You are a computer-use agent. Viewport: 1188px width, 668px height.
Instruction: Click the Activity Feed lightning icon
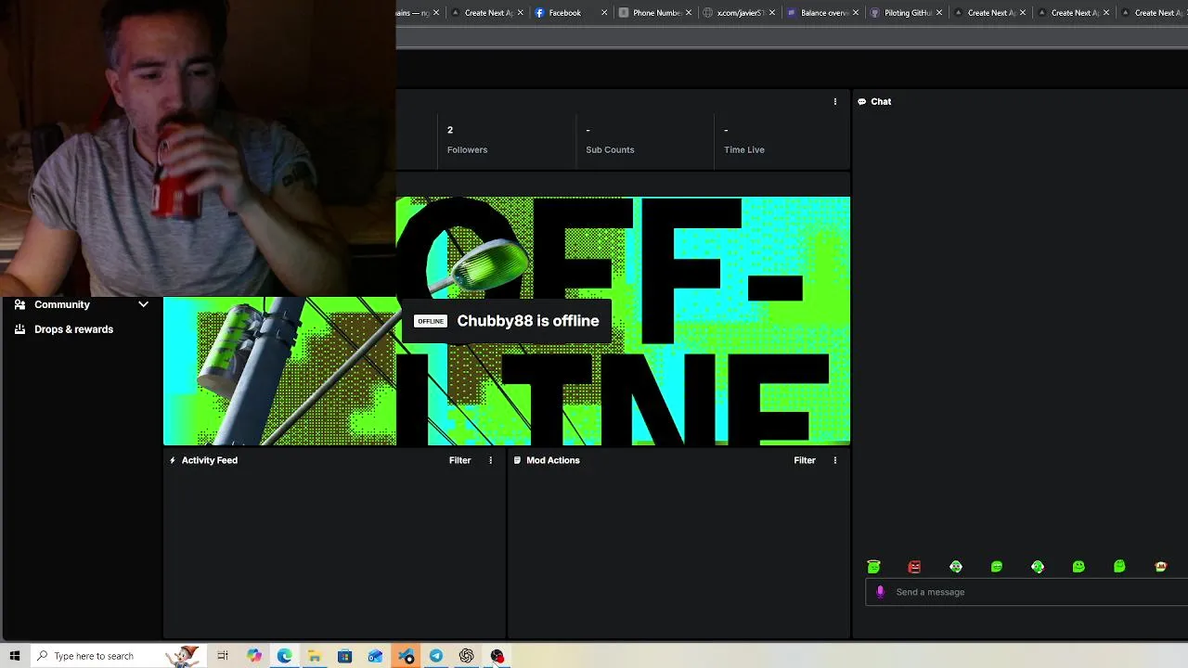pyautogui.click(x=173, y=460)
